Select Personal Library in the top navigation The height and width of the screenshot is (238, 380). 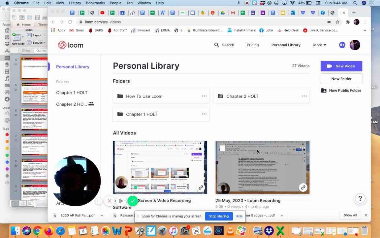click(286, 45)
